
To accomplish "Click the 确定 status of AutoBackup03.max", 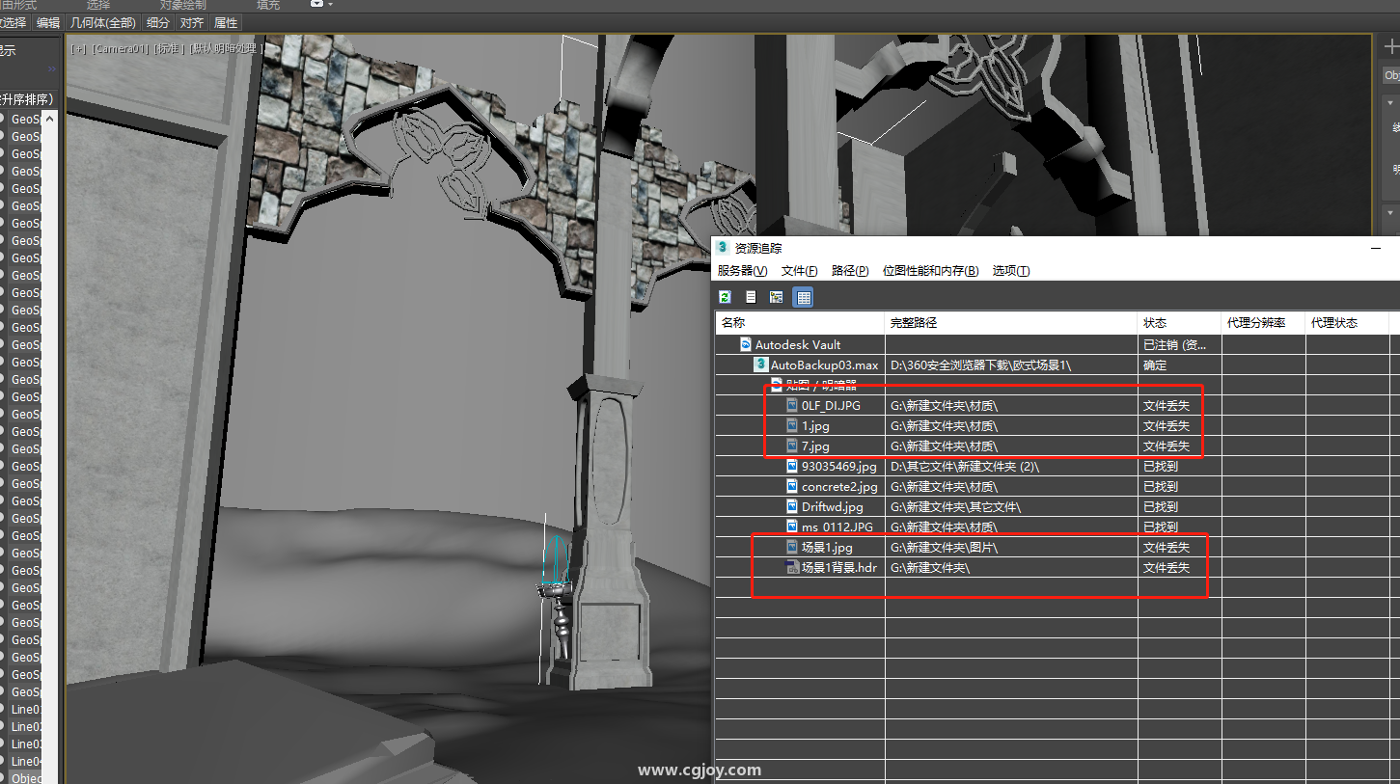I will pos(1155,365).
